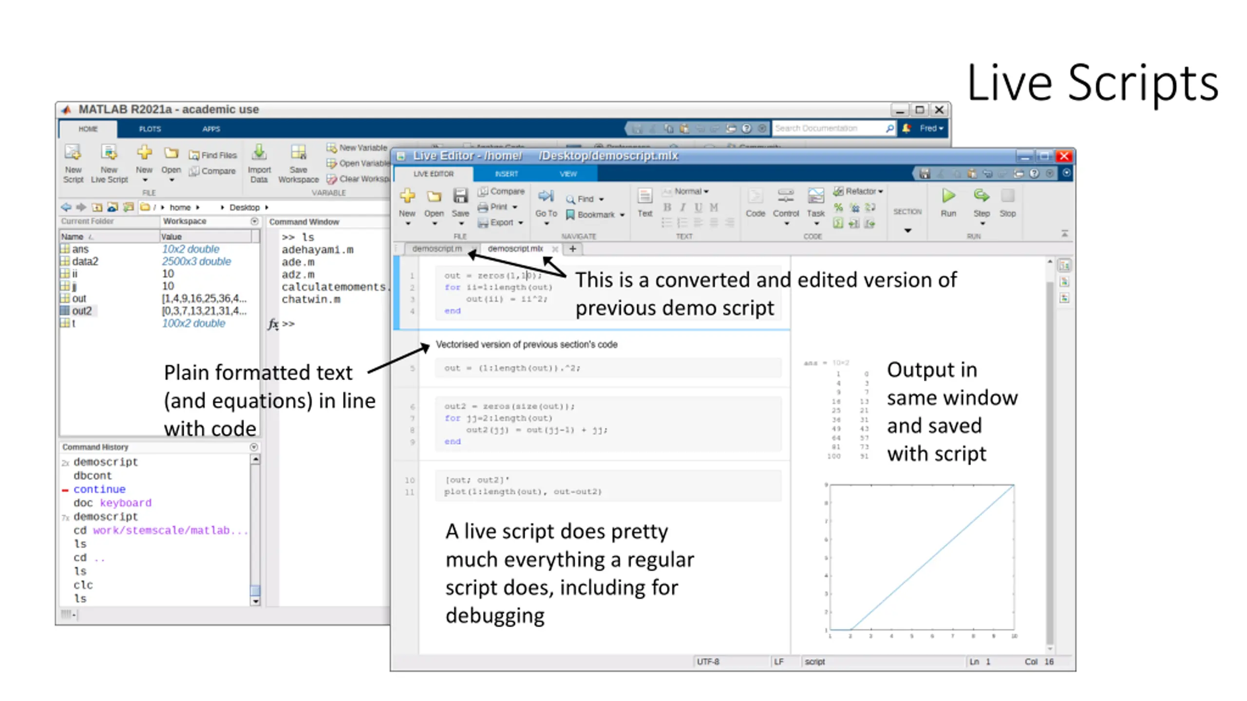Toggle underline text formatting

[699, 207]
